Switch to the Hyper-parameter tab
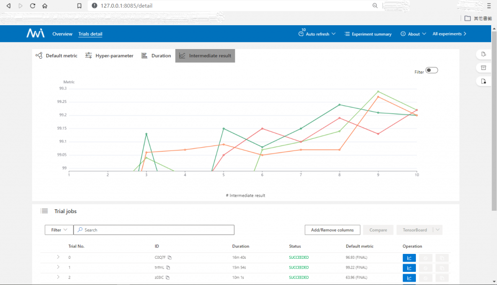This screenshot has height=285, width=497. click(x=109, y=55)
